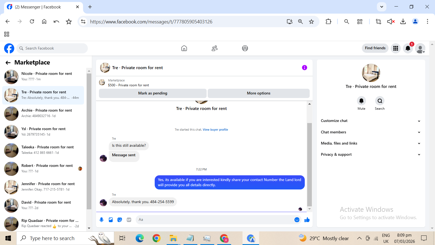This screenshot has width=435, height=245.
Task: Focus the Aa message input box
Action: 214,220
